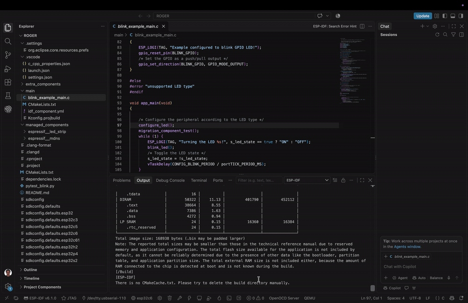Open the Search view in activity bar
This screenshot has width=468, height=303.
click(8, 41)
